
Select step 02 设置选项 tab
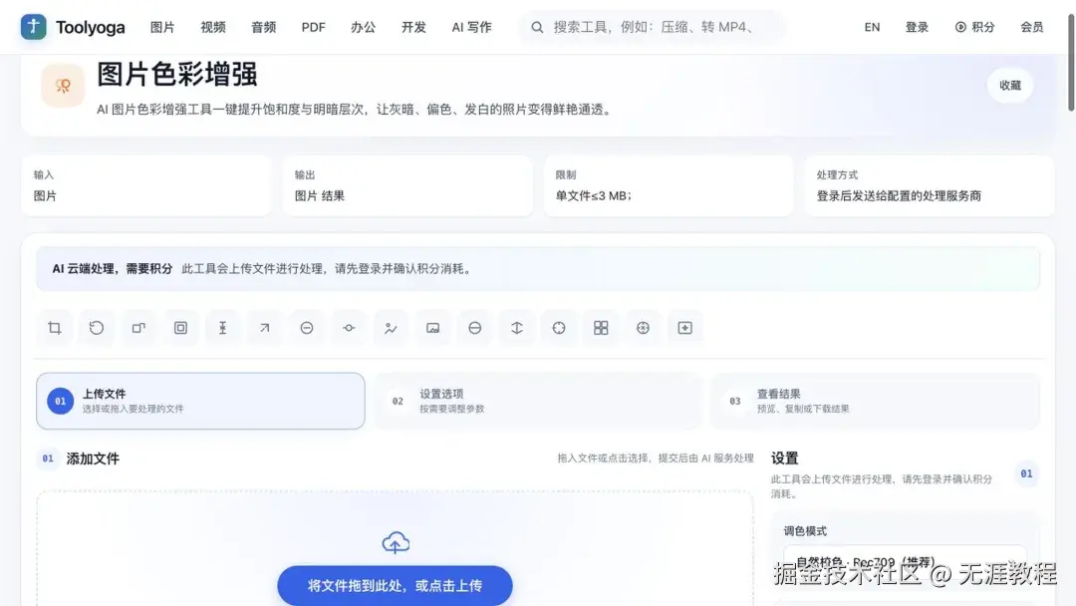coord(538,401)
